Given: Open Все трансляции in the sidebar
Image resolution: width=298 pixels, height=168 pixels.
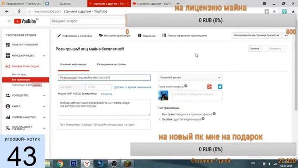Looking at the screenshot, I should (x=26, y=80).
